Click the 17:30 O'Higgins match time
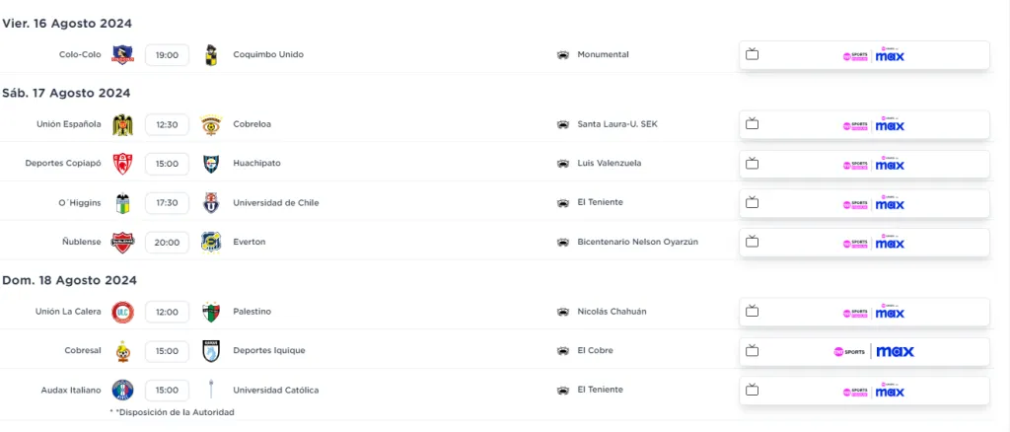Screen dimensions: 1010x432 (x=167, y=203)
